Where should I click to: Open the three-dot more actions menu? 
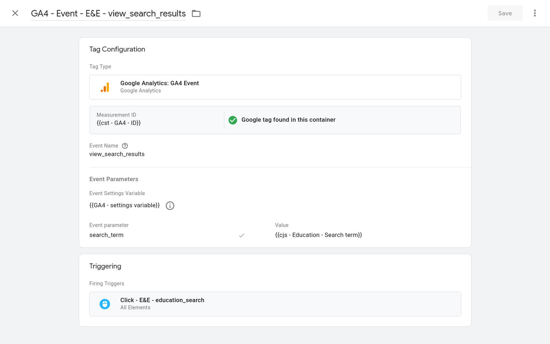pyautogui.click(x=535, y=13)
